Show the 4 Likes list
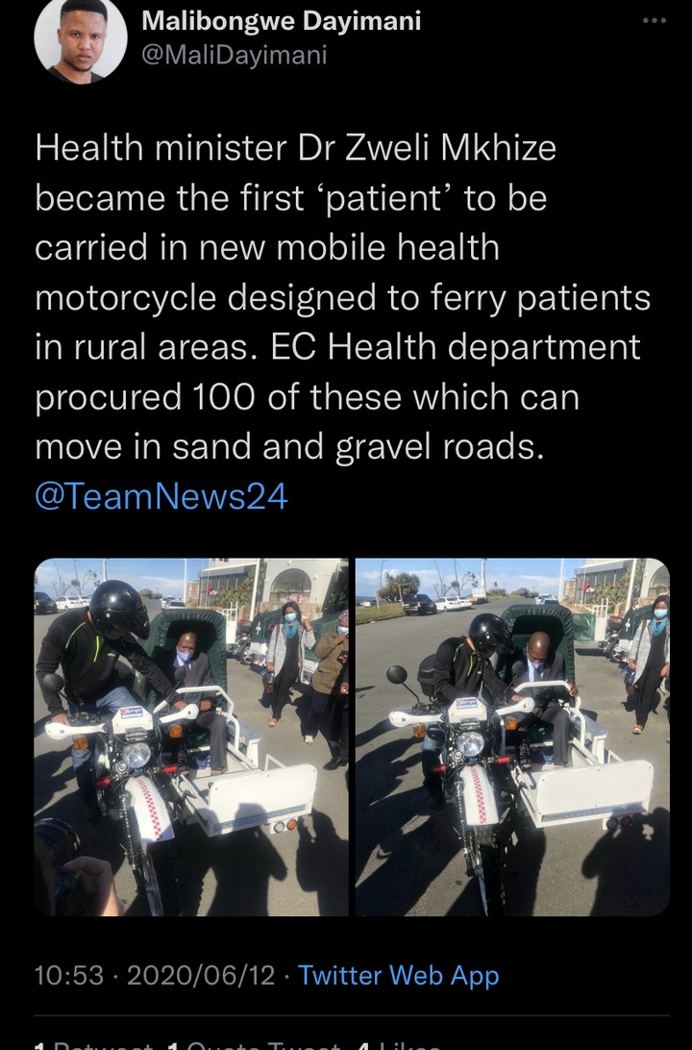The width and height of the screenshot is (692, 1050). [400, 1044]
